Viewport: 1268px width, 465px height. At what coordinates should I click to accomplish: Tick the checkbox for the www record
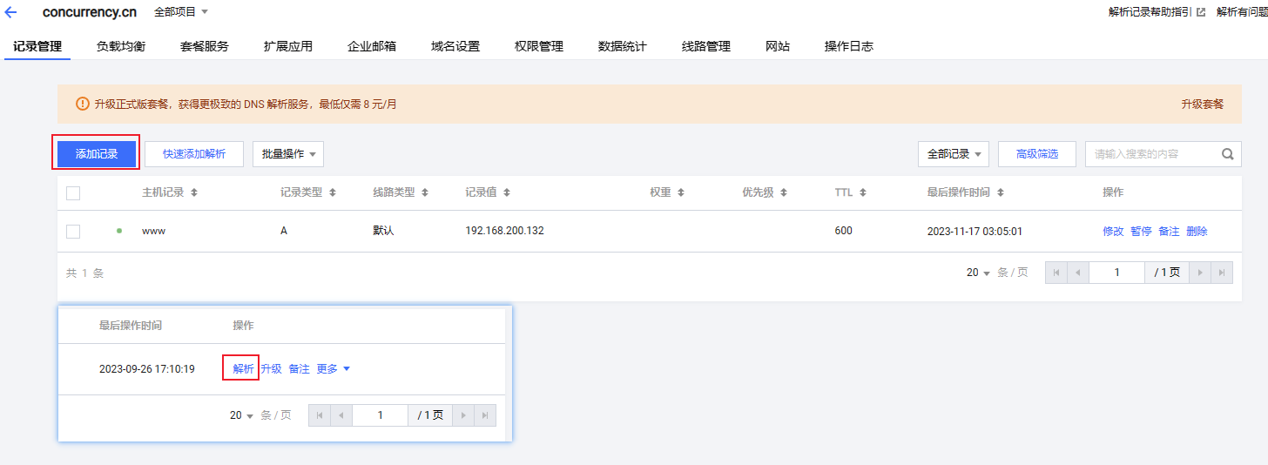(73, 232)
